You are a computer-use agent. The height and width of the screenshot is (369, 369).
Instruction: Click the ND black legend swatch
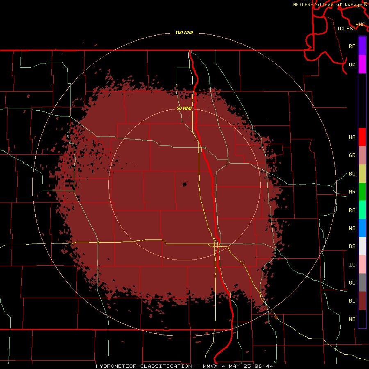pos(362,319)
